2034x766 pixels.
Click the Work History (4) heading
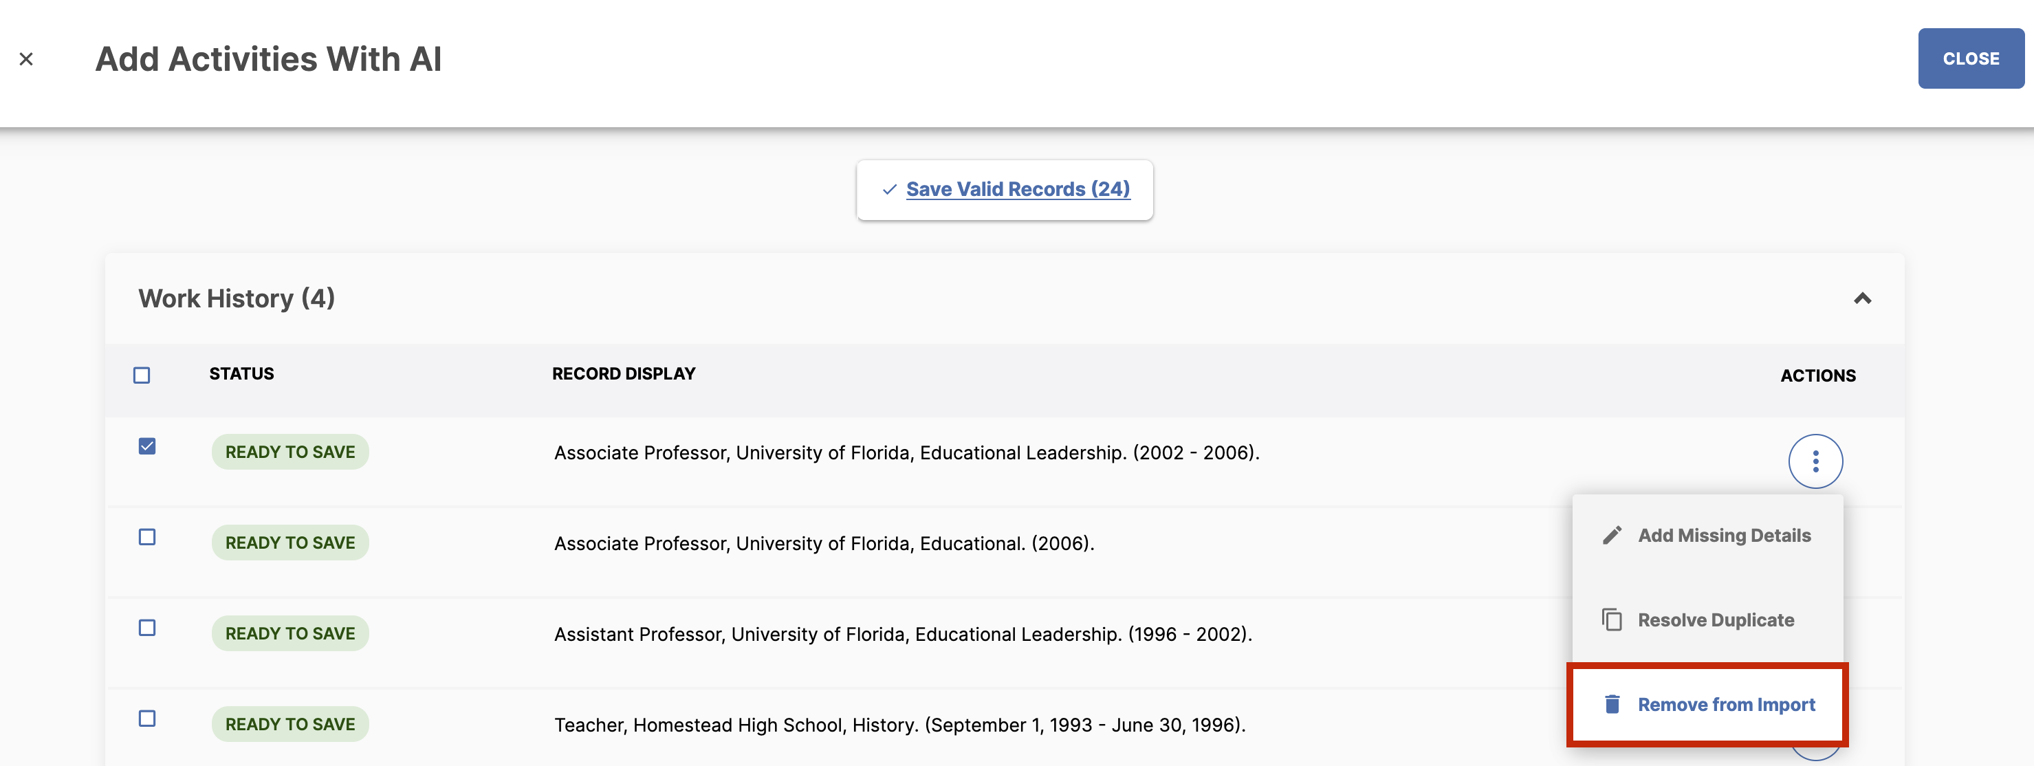pyautogui.click(x=237, y=298)
